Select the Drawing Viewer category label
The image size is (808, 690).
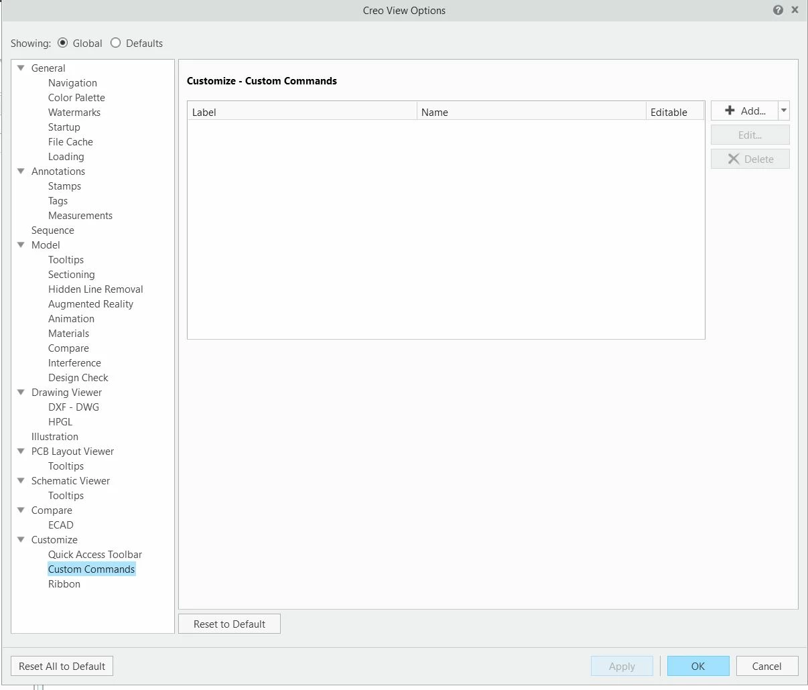(x=67, y=392)
